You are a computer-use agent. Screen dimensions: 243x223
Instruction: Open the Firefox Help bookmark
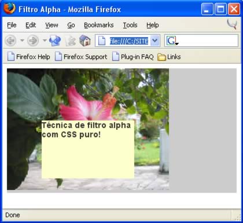(29, 57)
